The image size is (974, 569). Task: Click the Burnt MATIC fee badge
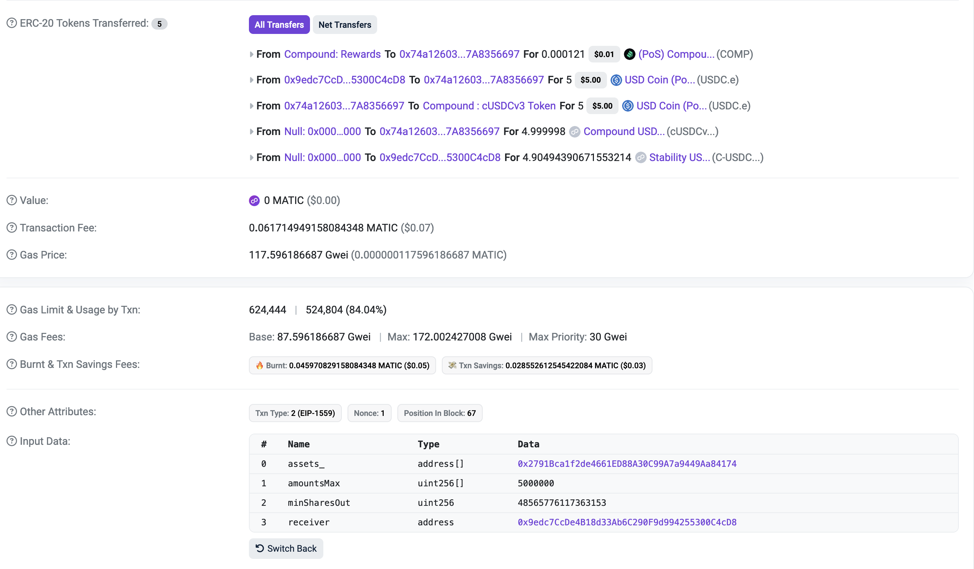[342, 365]
